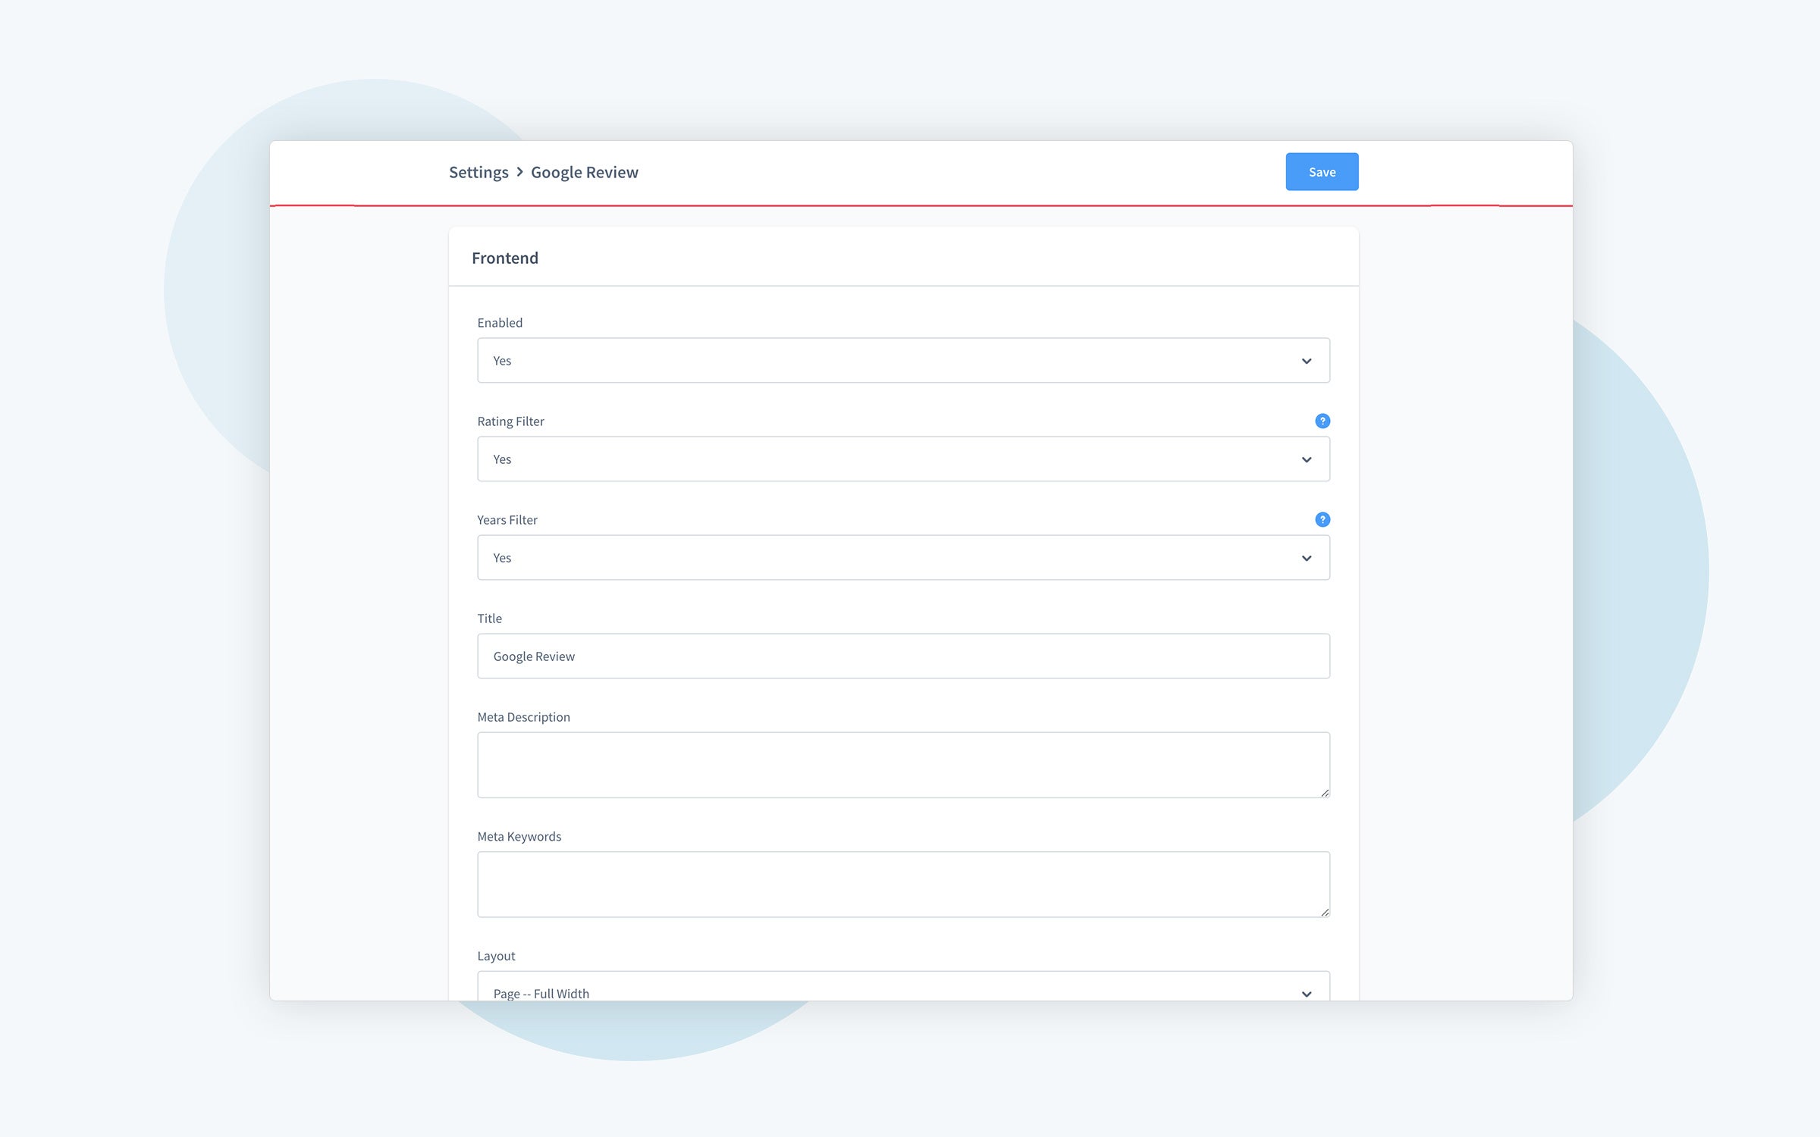Focus the Title input field
The height and width of the screenshot is (1137, 1820).
[x=903, y=656]
